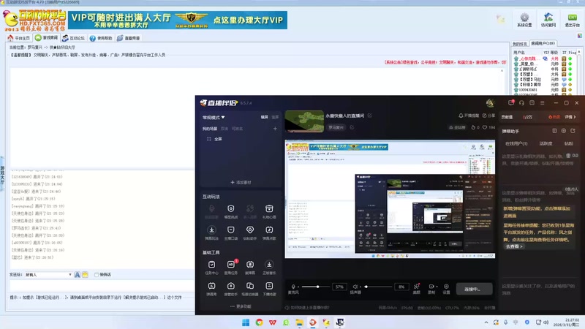
Task: Select 在线用户(1) tab in 弹幕助手
Action: pos(516,143)
